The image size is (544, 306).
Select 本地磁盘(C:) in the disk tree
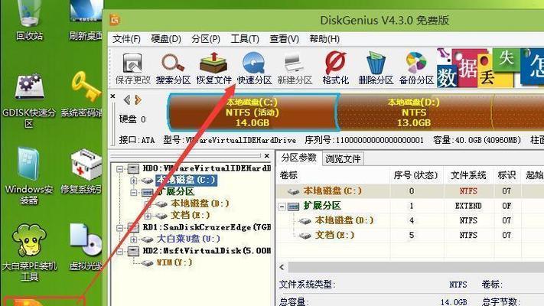coord(186,180)
